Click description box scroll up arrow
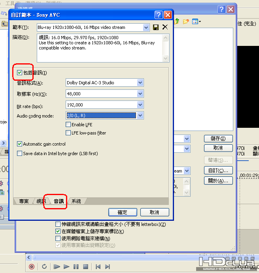The width and height of the screenshot is (259, 273). [x=165, y=38]
